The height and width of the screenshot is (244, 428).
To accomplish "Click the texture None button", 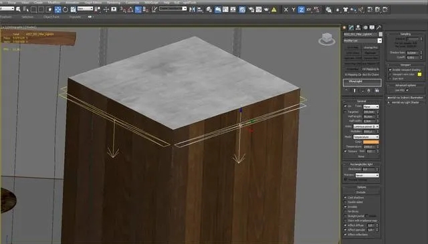I will point(361,156).
